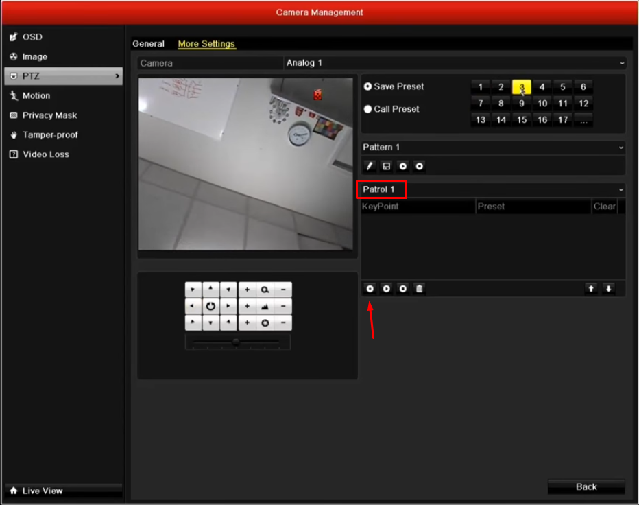Image resolution: width=639 pixels, height=505 pixels.
Task: Pan the PTZ camera down
Action: pos(210,322)
